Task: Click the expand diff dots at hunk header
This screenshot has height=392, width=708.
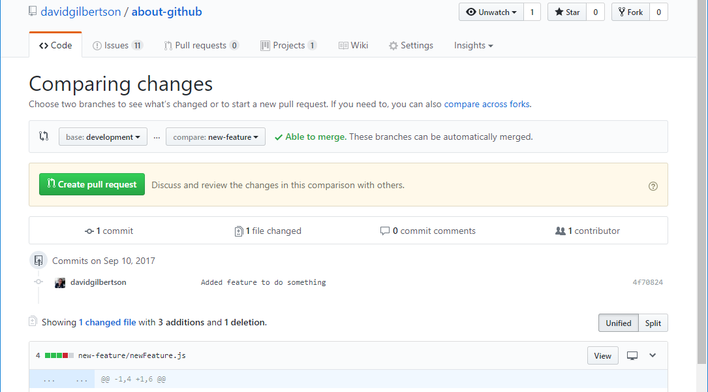Action: [62, 380]
